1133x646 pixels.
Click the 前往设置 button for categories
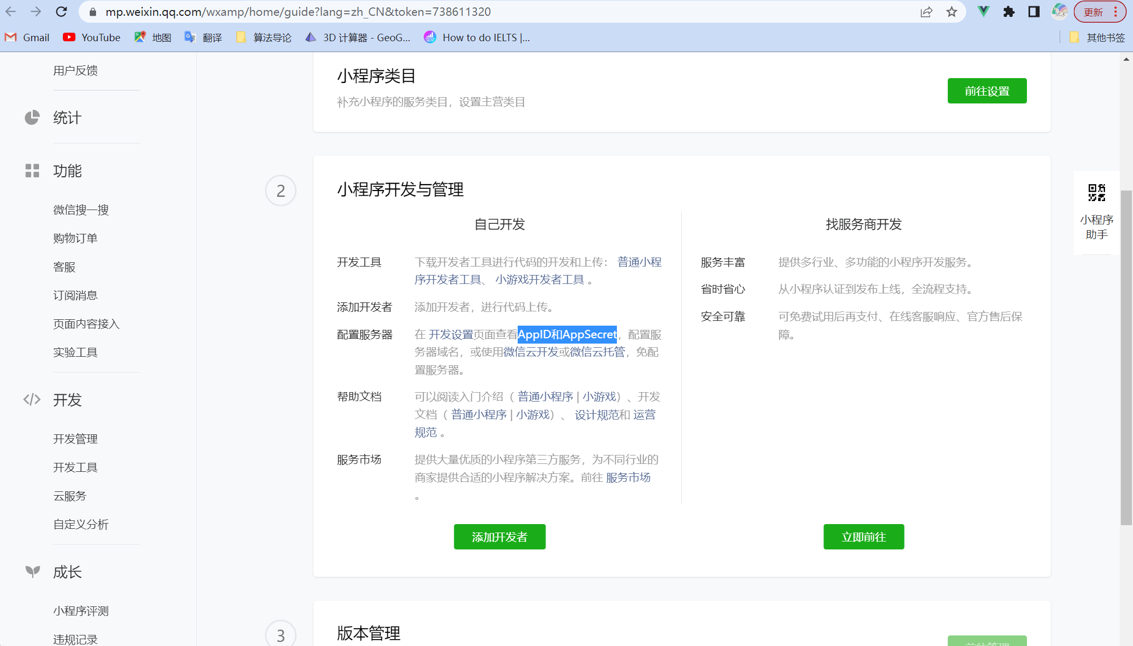pos(986,91)
